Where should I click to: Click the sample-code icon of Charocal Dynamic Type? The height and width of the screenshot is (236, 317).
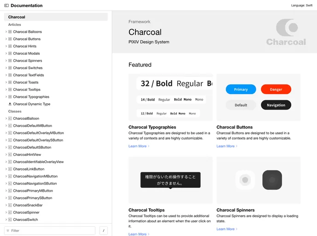click(x=10, y=104)
